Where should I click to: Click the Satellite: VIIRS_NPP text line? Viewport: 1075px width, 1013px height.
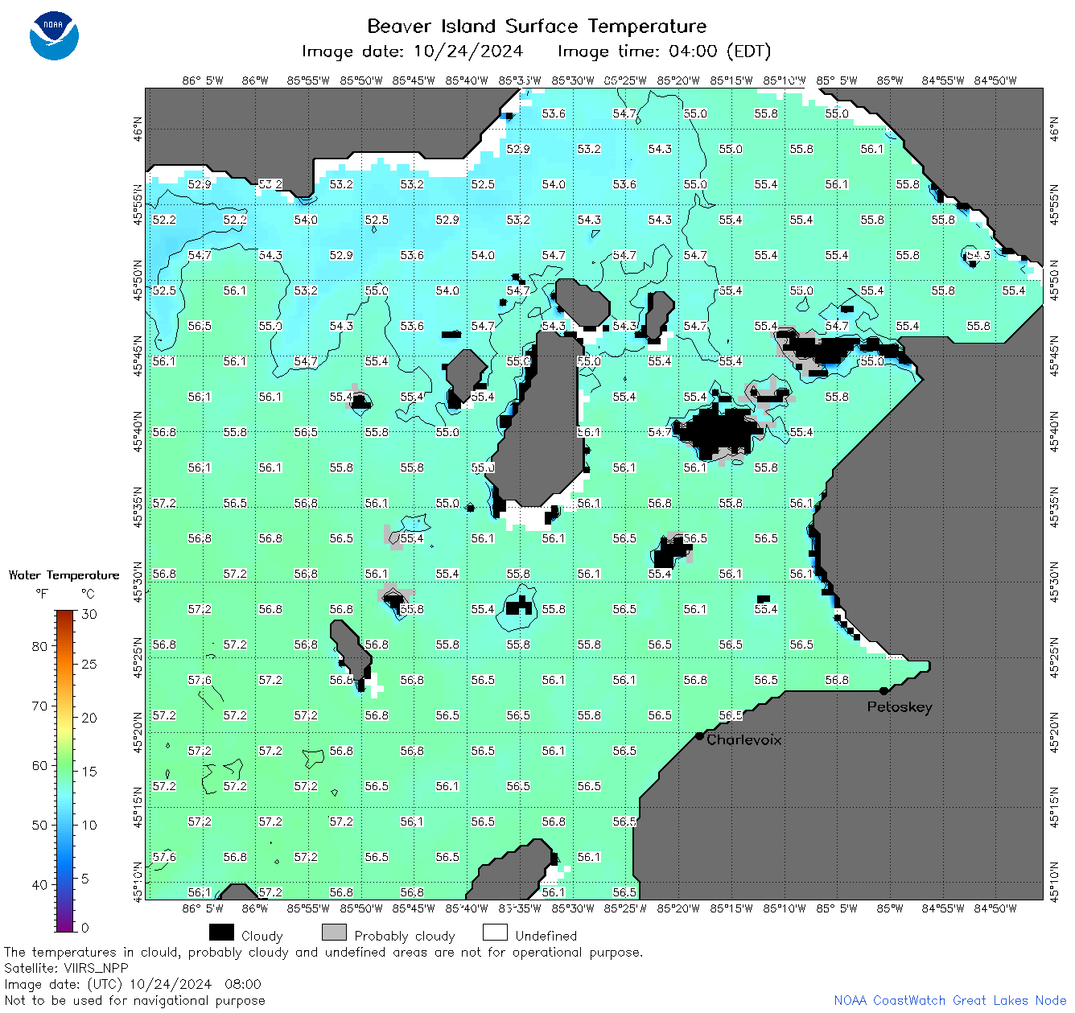66,968
